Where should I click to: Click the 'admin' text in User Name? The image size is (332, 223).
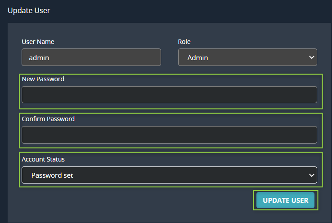[x=39, y=57]
